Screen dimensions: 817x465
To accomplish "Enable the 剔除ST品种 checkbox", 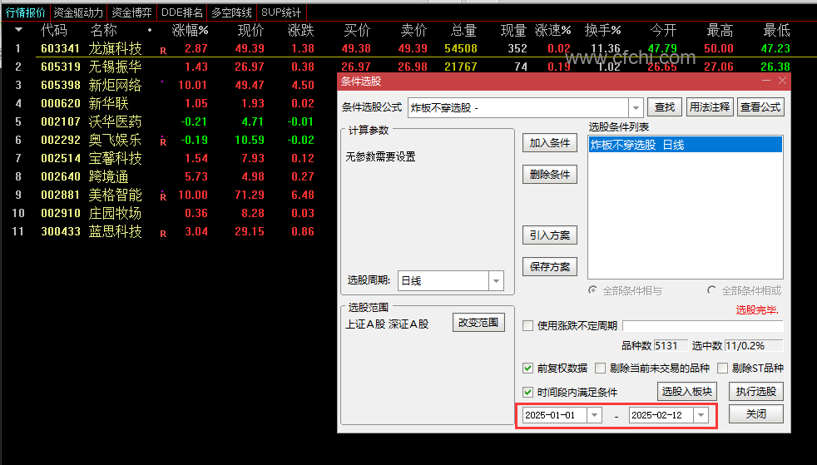I will 722,369.
